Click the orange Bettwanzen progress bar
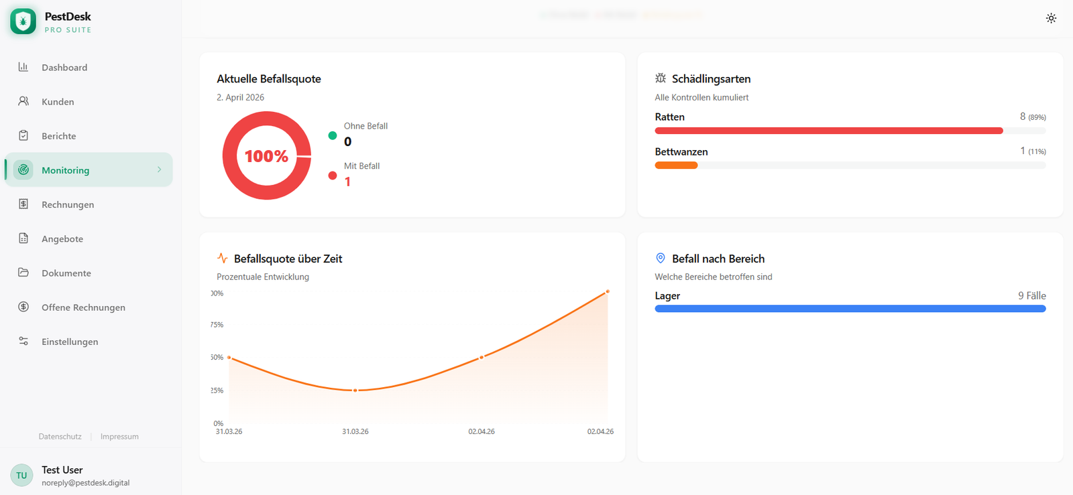1073x495 pixels. pyautogui.click(x=676, y=165)
